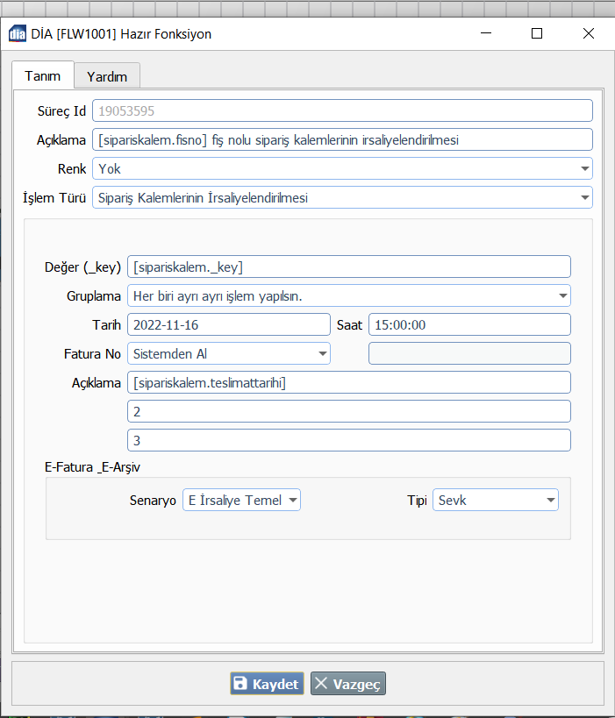Click the DİA application logo icon
Image resolution: width=615 pixels, height=718 pixels.
tap(17, 34)
